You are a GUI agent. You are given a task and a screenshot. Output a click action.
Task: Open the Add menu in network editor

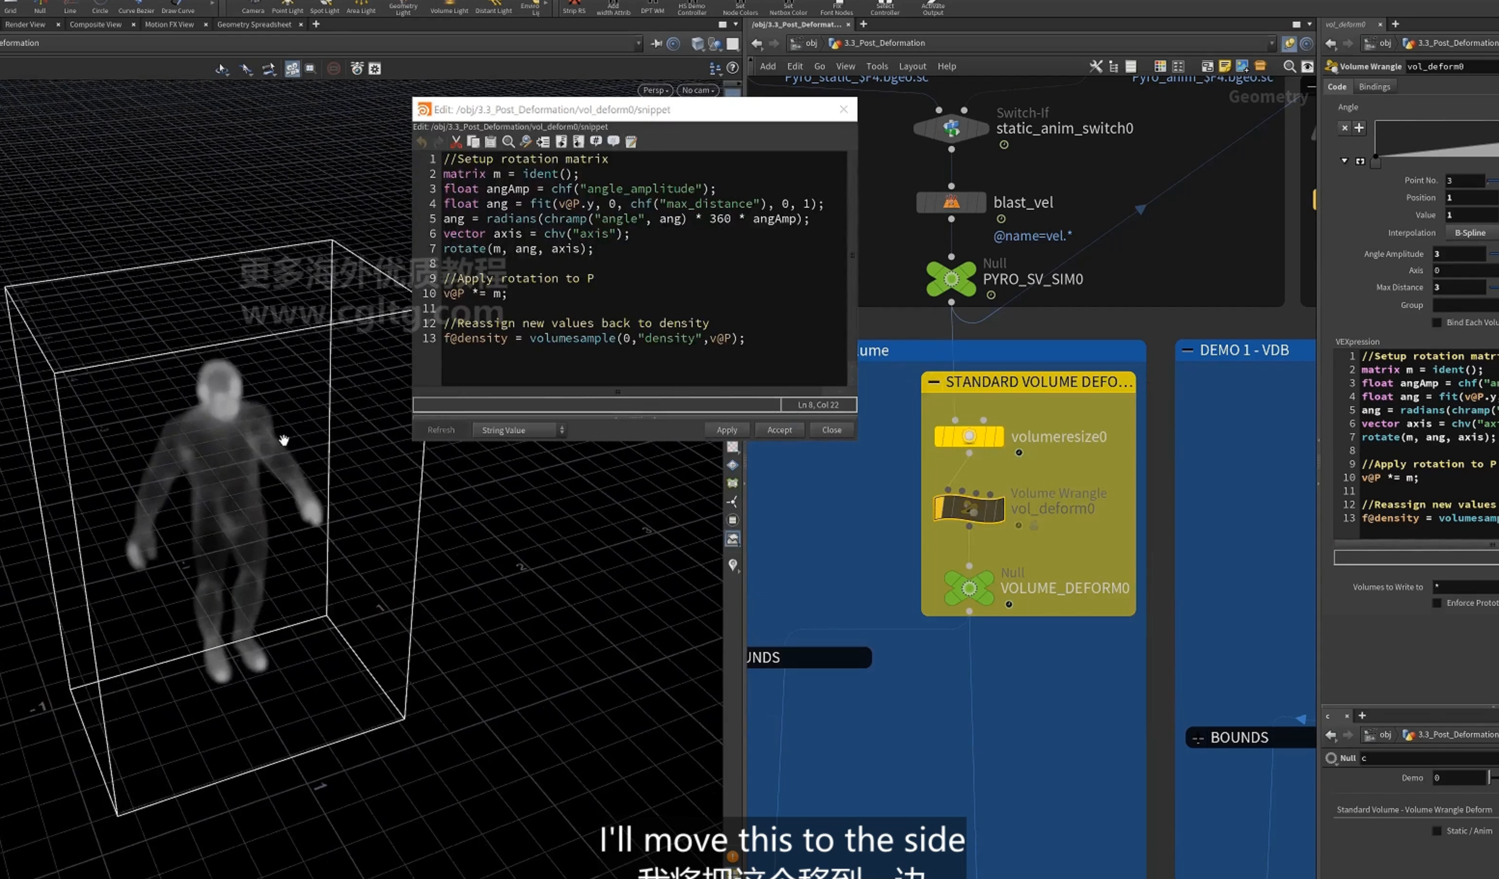point(767,67)
